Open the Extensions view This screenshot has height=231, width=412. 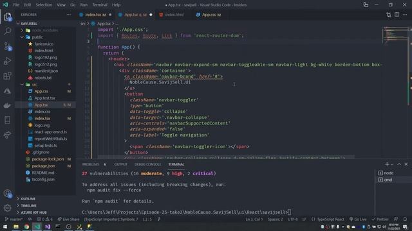[7, 76]
